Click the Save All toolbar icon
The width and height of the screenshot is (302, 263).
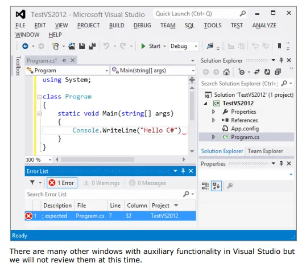click(x=92, y=46)
